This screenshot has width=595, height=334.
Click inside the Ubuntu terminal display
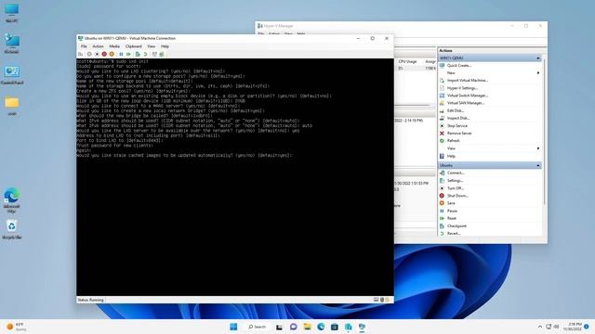pyautogui.click(x=235, y=177)
